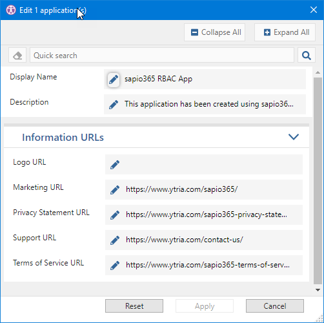Click the pencil icon beside Logo URL
Viewport: 324px width, 323px height.
click(115, 165)
